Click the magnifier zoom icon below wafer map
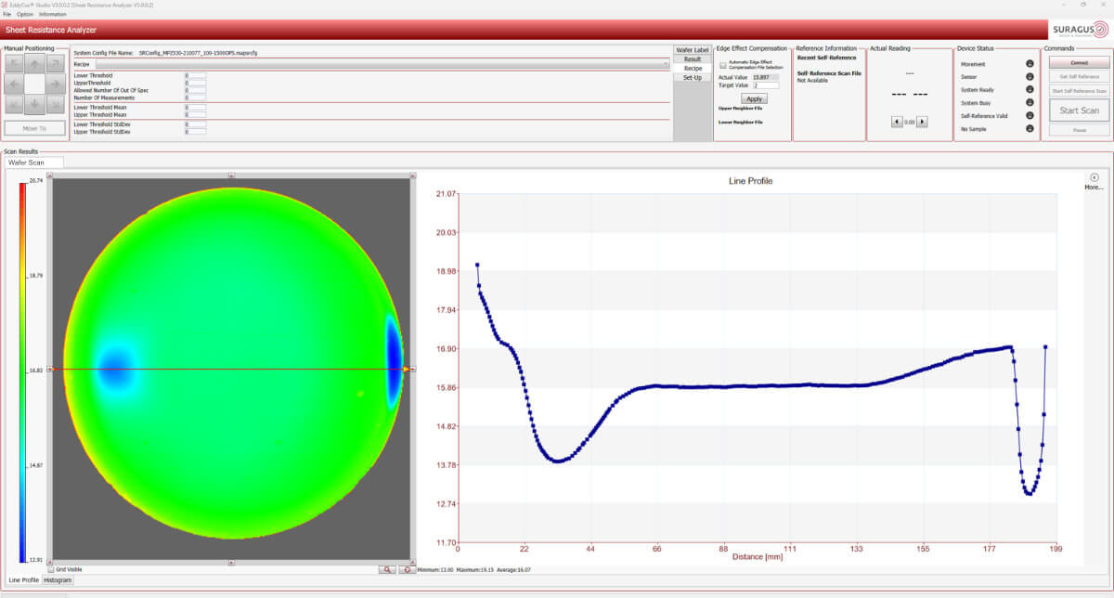Screen dimensions: 1114x598 (x=387, y=569)
